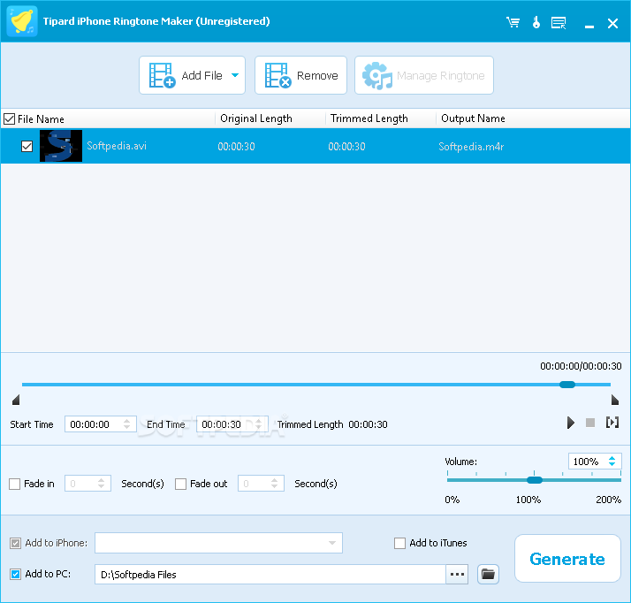Toggle the Add to iPhone checkbox
The height and width of the screenshot is (603, 631).
click(15, 544)
